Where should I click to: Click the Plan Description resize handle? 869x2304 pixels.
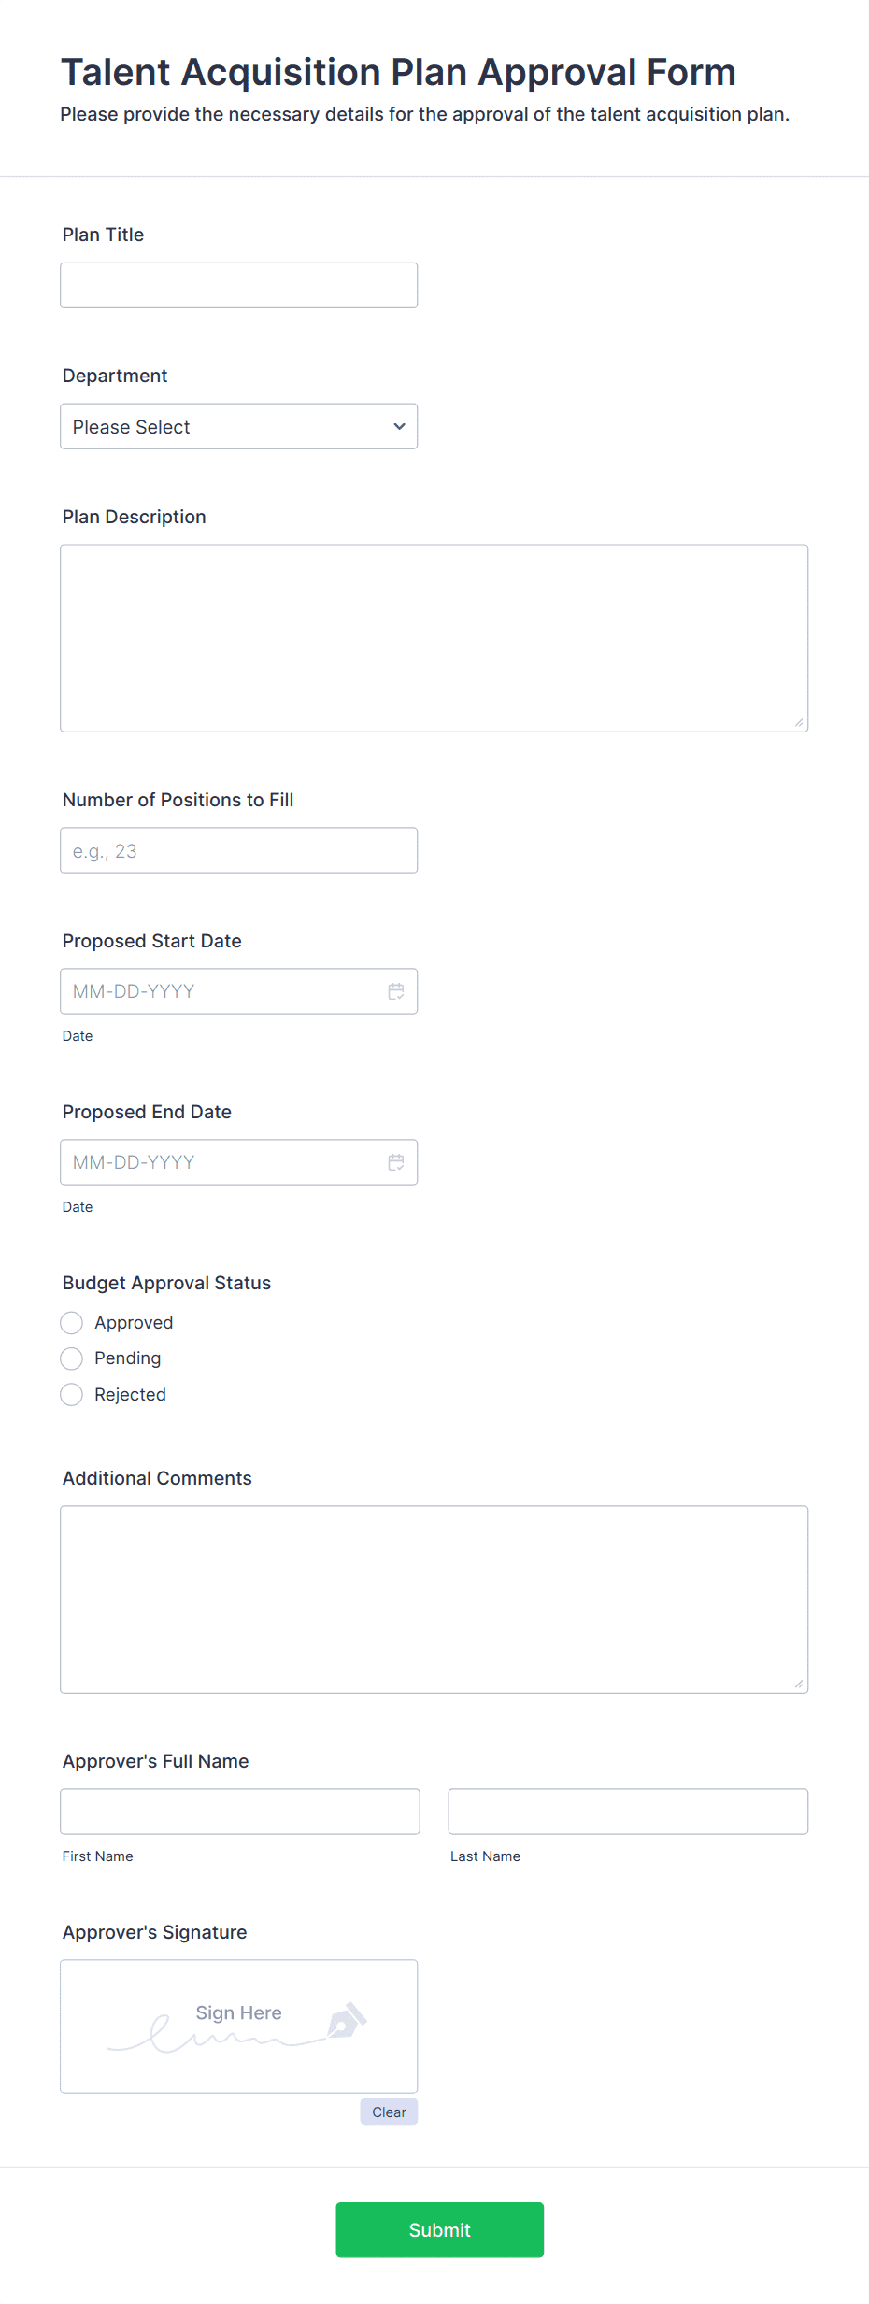(x=799, y=722)
